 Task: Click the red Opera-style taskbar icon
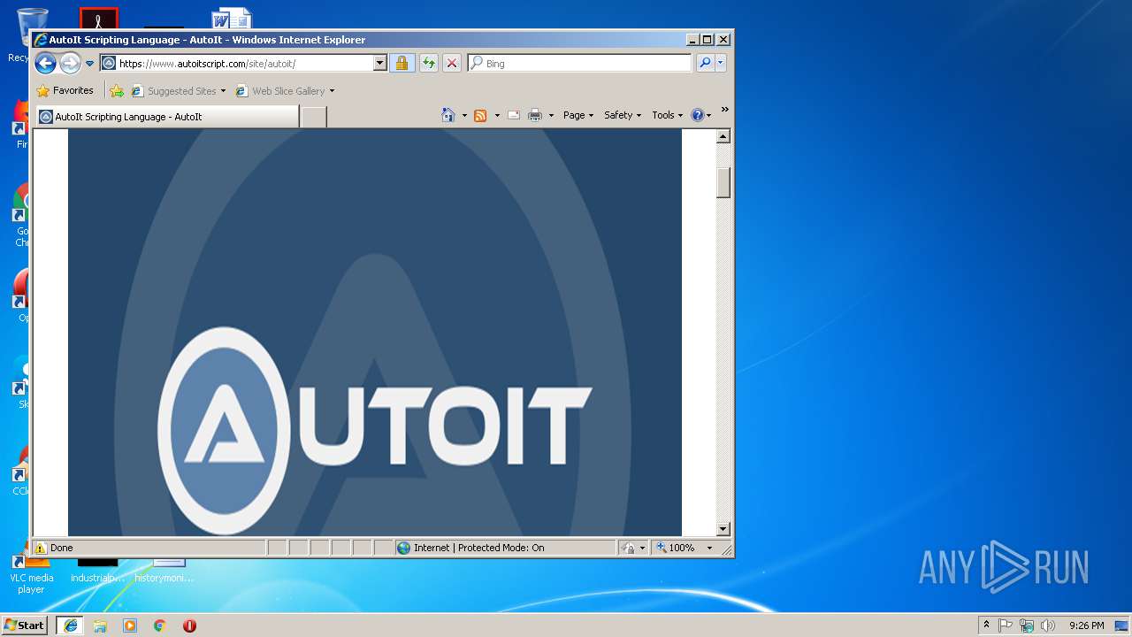coord(189,625)
